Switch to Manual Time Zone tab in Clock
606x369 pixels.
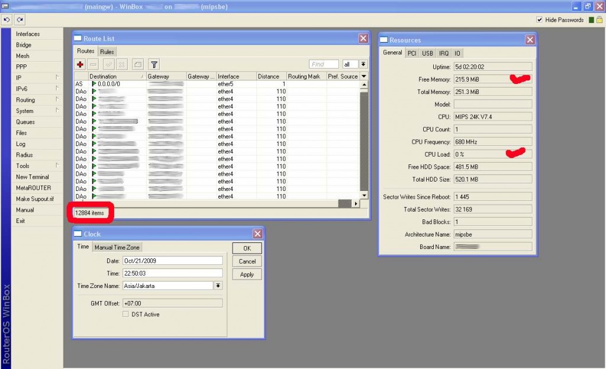coord(117,247)
